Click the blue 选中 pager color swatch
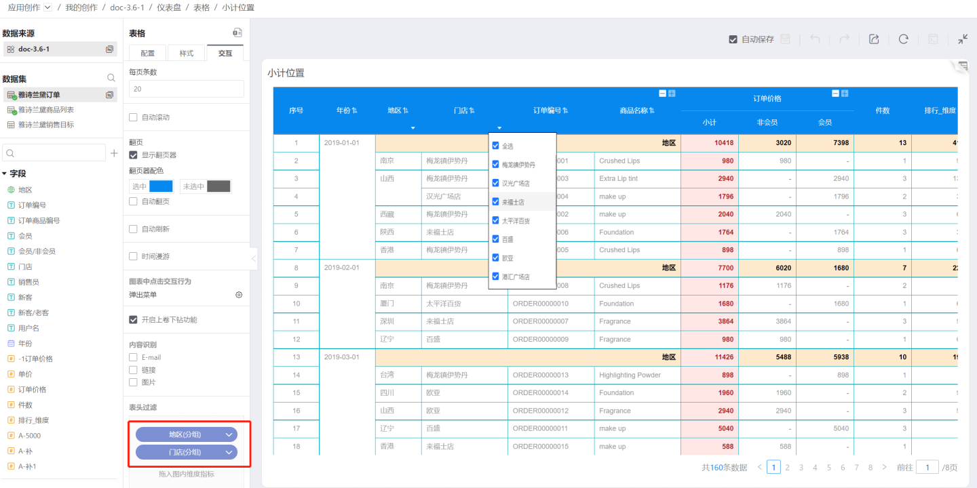977x488 pixels. coord(161,186)
